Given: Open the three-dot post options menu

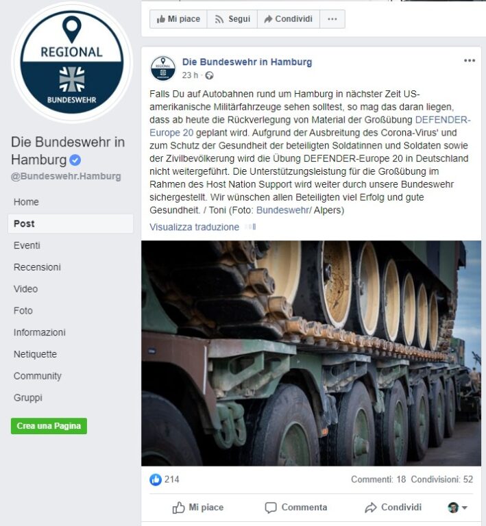Looking at the screenshot, I should [470, 60].
